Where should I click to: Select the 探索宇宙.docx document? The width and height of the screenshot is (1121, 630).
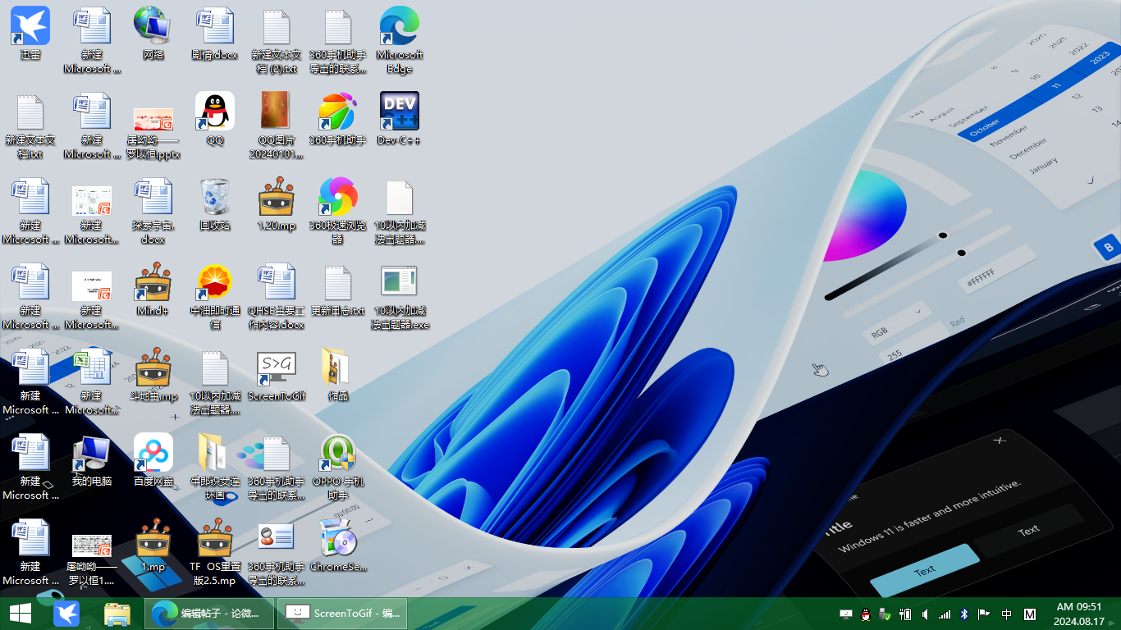click(x=153, y=212)
